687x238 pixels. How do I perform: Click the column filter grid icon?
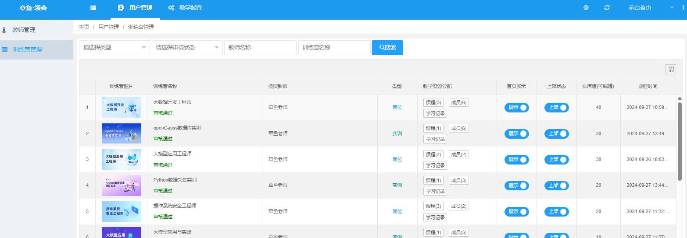[671, 69]
